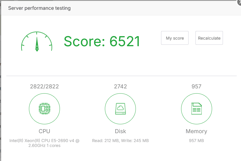Select the Disk label text

tap(120, 131)
